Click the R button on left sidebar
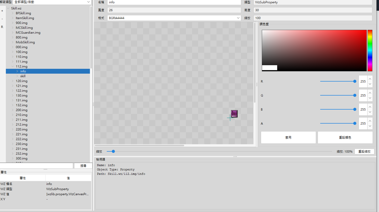This screenshot has width=379, height=212. click(x=2, y=27)
